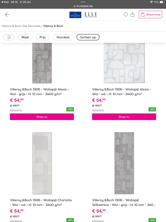Tap the Mail back indicator in status bar
166x222 pixels.
pos(5,2)
